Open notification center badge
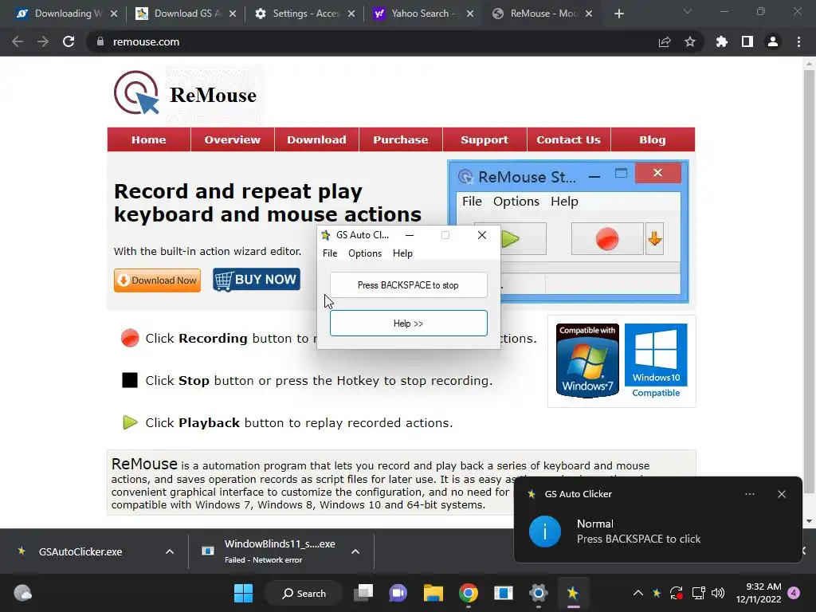The width and height of the screenshot is (816, 612). (794, 592)
